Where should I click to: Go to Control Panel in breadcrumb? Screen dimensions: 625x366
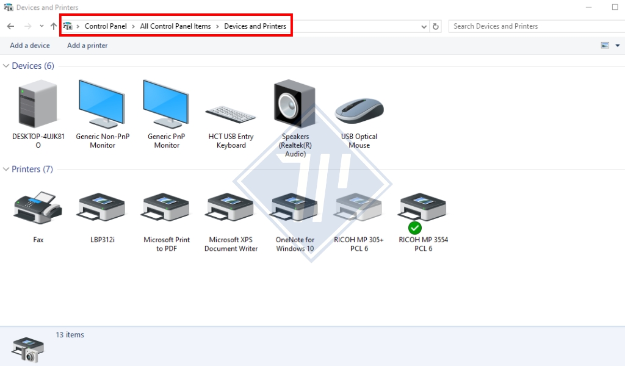point(106,26)
